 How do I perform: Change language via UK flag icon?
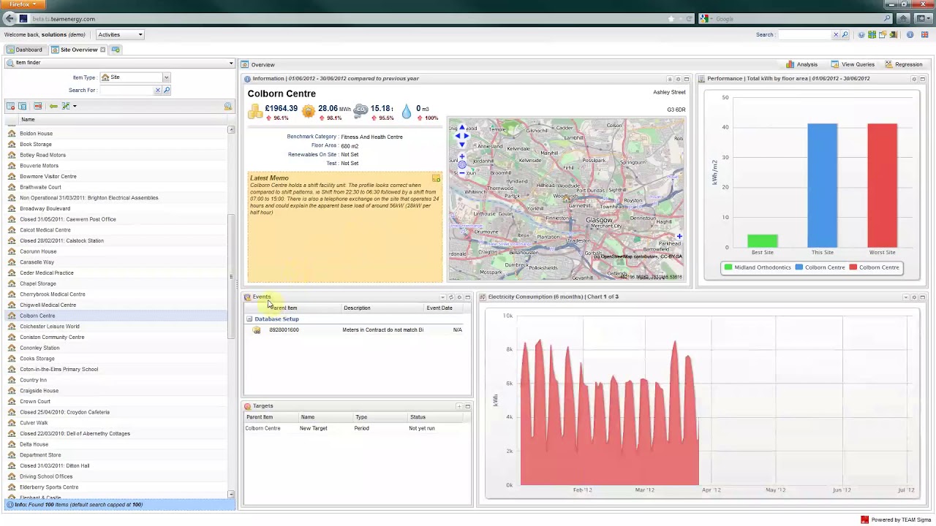point(924,34)
